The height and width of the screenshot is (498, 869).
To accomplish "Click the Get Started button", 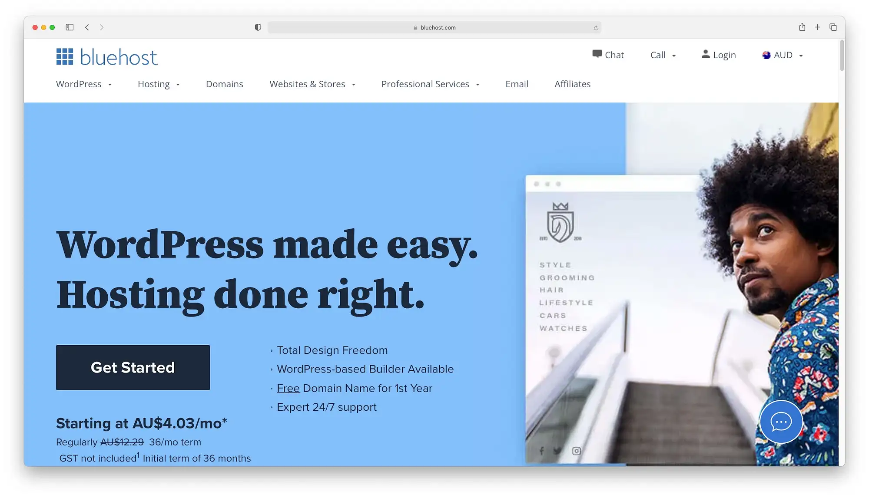I will tap(133, 367).
